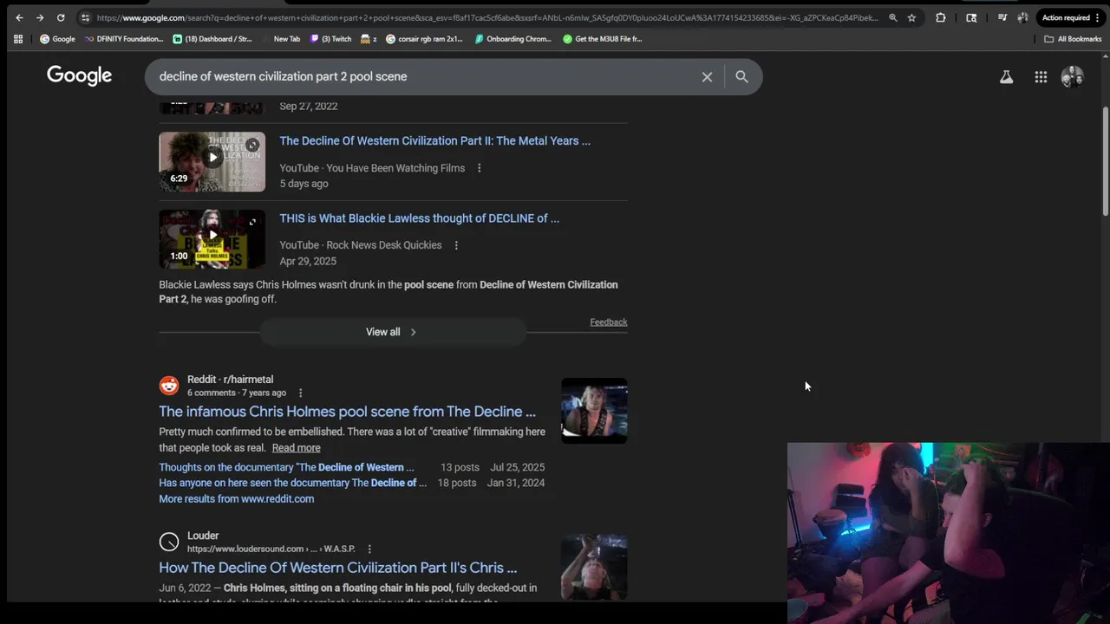
Task: Click the Feedback link
Action: 609,322
